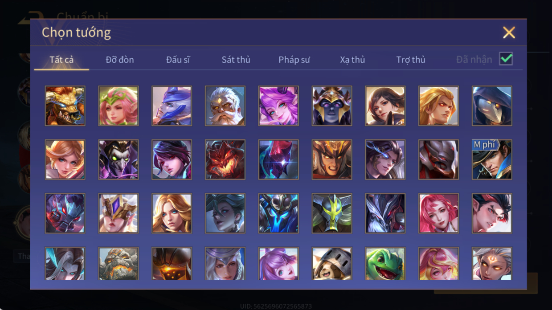
Task: Switch to the Đỡ đòn tab
Action: coord(120,60)
